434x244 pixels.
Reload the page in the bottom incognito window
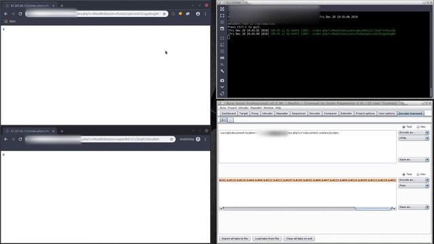tap(20, 139)
